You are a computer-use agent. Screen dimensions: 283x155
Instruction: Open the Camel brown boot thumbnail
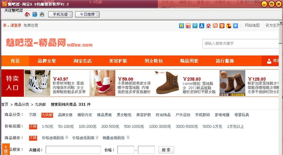point(167,83)
